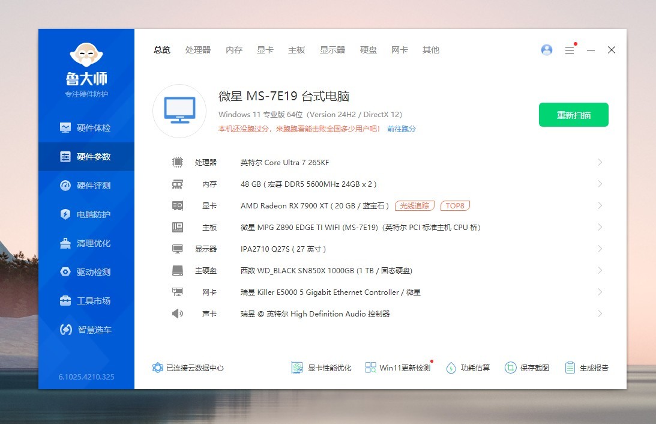The width and height of the screenshot is (656, 424).
Task: Expand the Core Ultra 7 265KF row chevron
Action: click(600, 162)
